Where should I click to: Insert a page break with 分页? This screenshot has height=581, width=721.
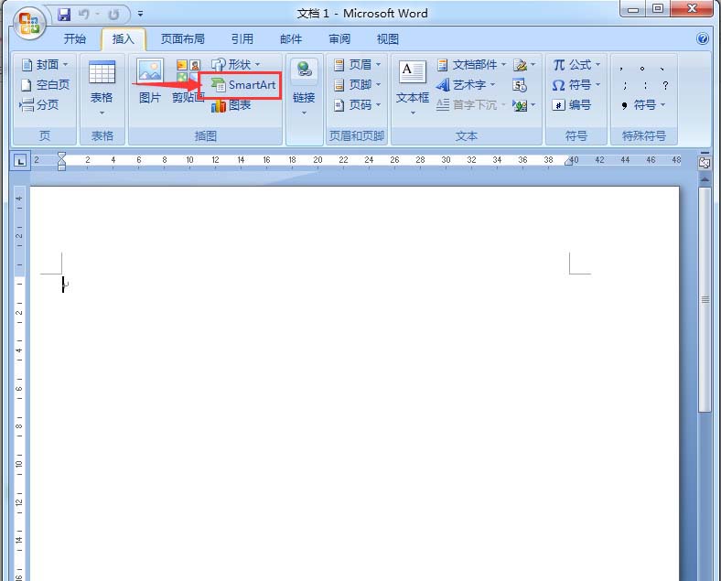click(39, 105)
